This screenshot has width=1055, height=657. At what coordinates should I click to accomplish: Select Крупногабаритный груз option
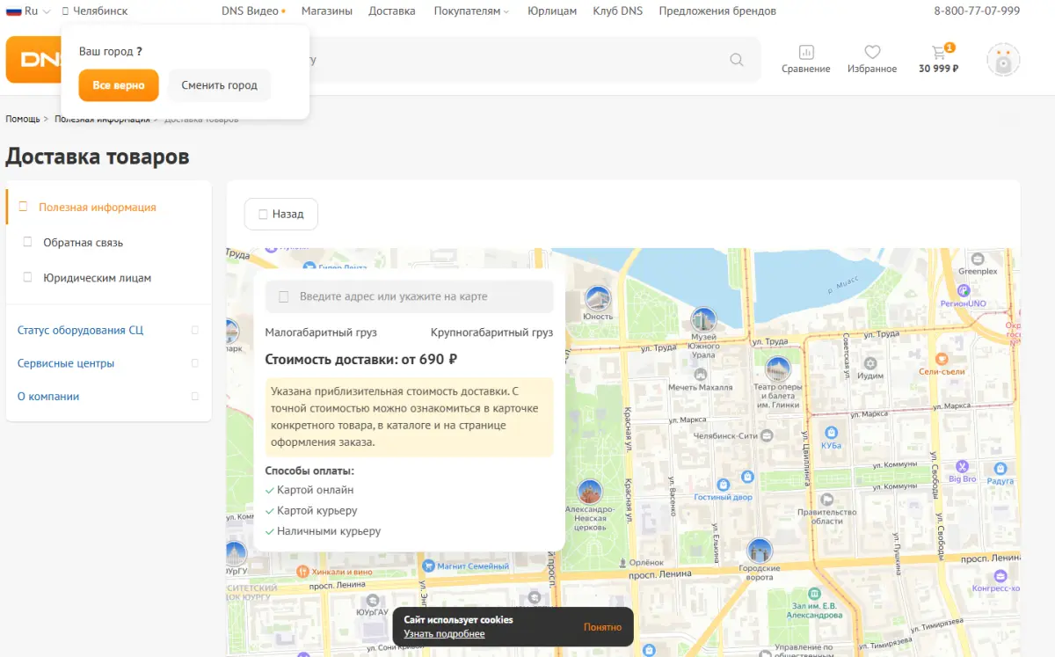pyautogui.click(x=491, y=332)
